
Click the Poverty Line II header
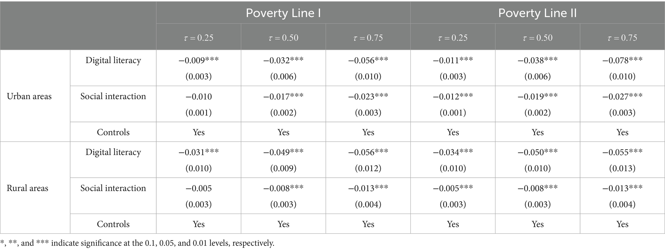coord(537,13)
